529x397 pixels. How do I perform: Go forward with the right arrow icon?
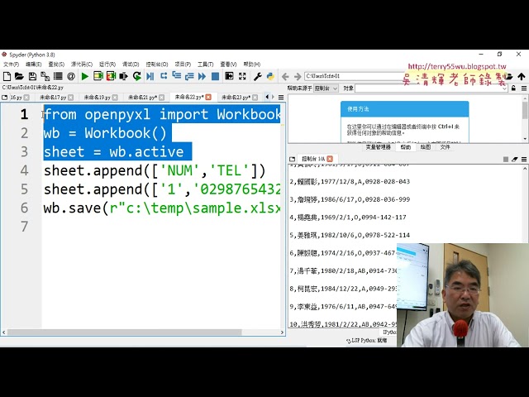pos(298,77)
